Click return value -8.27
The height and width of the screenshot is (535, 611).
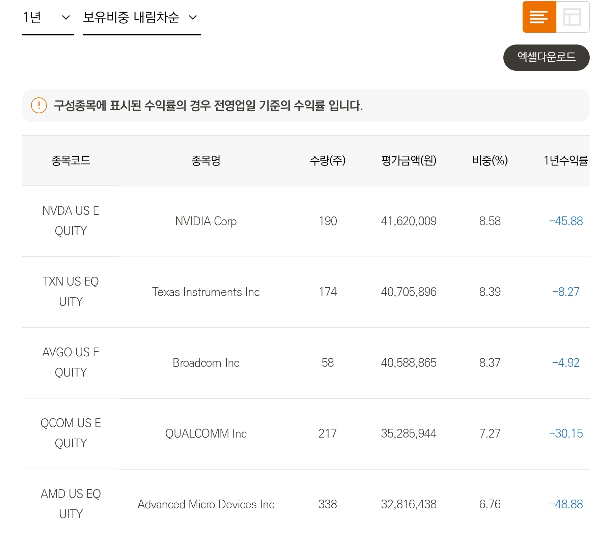pyautogui.click(x=566, y=292)
